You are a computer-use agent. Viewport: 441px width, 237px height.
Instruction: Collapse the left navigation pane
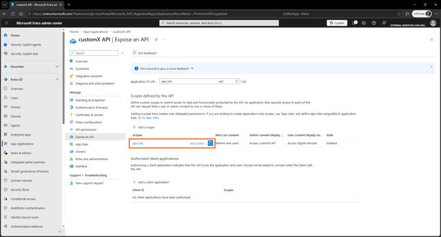pos(60,231)
